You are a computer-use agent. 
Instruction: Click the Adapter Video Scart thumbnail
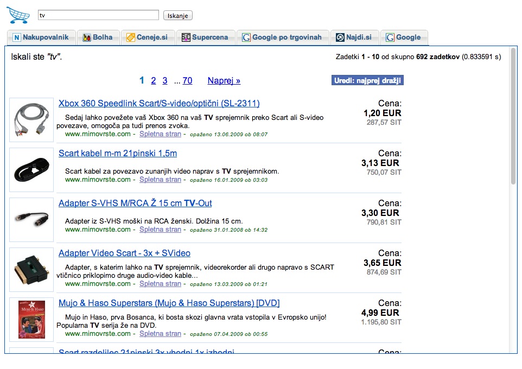(31, 270)
